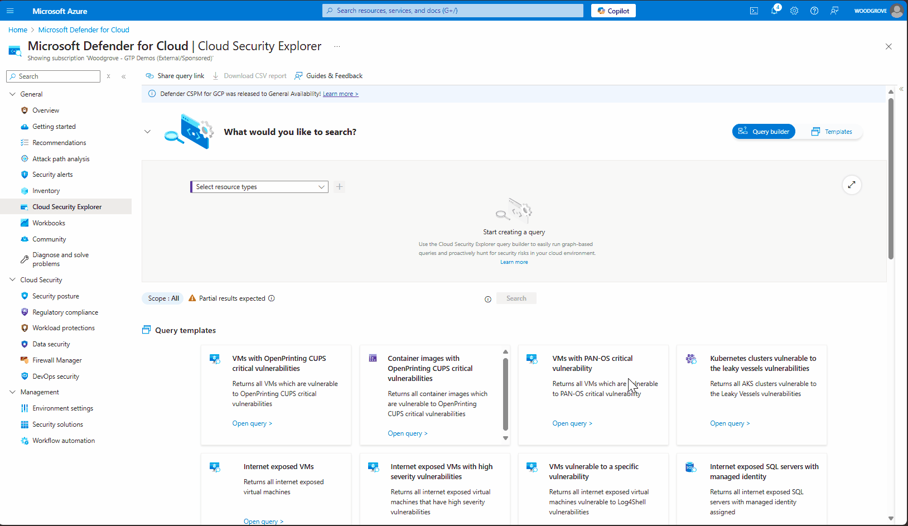The width and height of the screenshot is (908, 526).
Task: Open Microsoft Defender for Cloud breadcrumb
Action: 84,30
